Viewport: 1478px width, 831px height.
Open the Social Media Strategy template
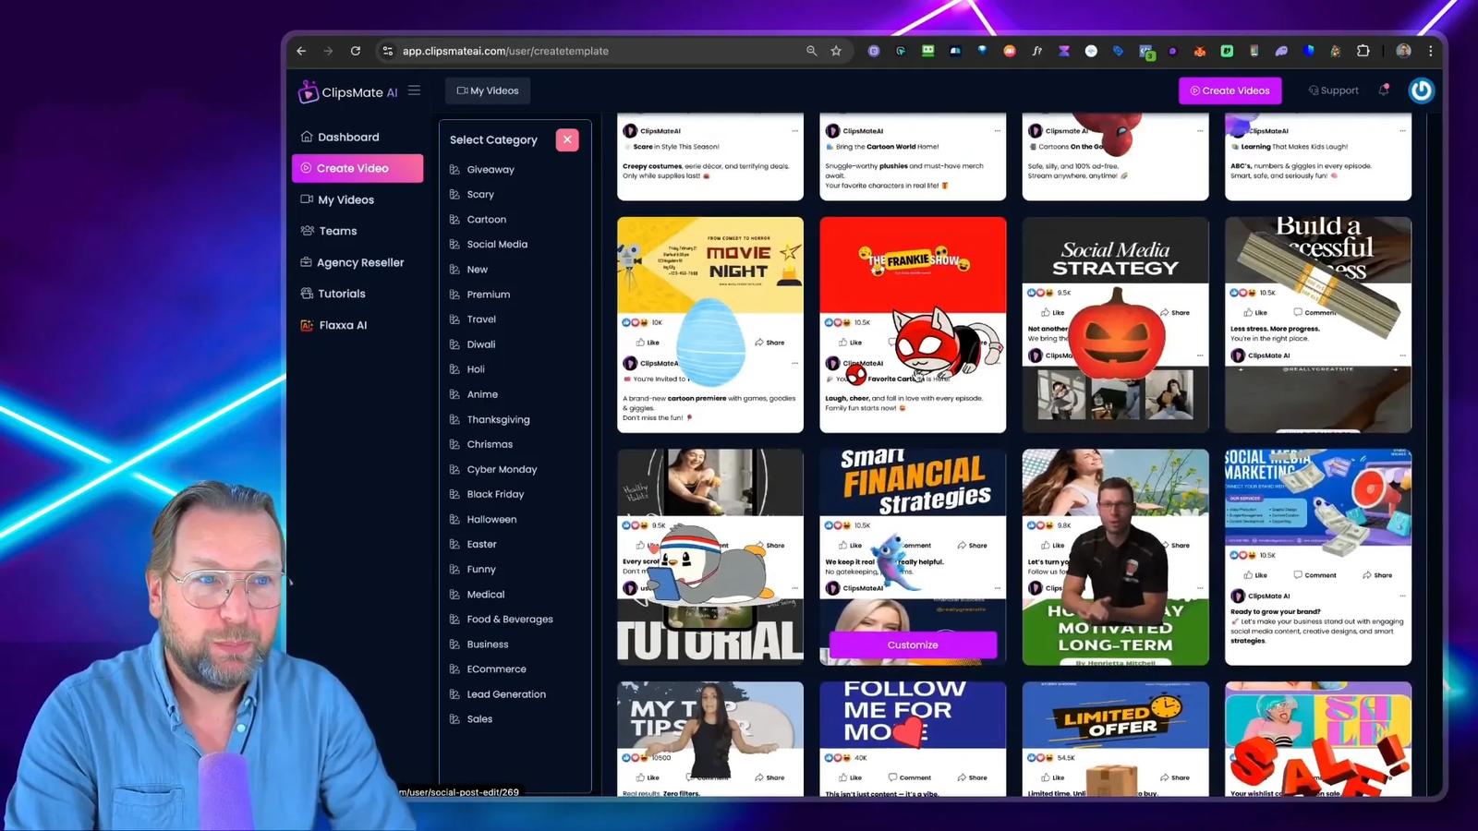click(x=1115, y=325)
